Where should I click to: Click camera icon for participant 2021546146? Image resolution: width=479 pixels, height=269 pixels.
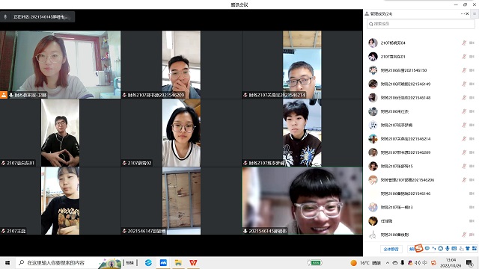pos(472,194)
